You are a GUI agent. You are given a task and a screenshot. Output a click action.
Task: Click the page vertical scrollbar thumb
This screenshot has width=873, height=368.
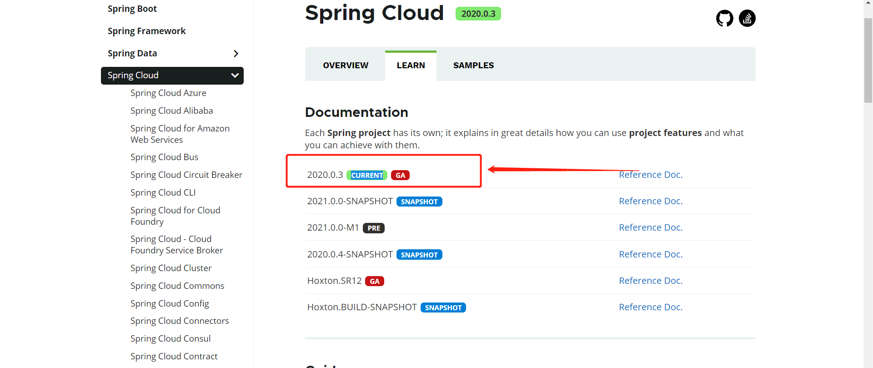click(868, 60)
